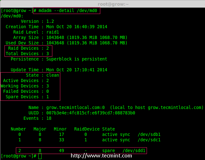
Task: Click the Update Time timestamp
Action: pos(77,70)
